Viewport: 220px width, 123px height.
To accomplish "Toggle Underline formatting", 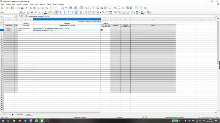I will point(40,12).
